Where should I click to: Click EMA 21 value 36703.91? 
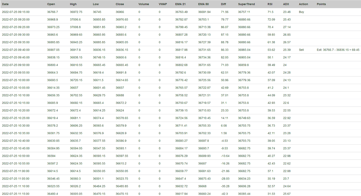[181, 133]
